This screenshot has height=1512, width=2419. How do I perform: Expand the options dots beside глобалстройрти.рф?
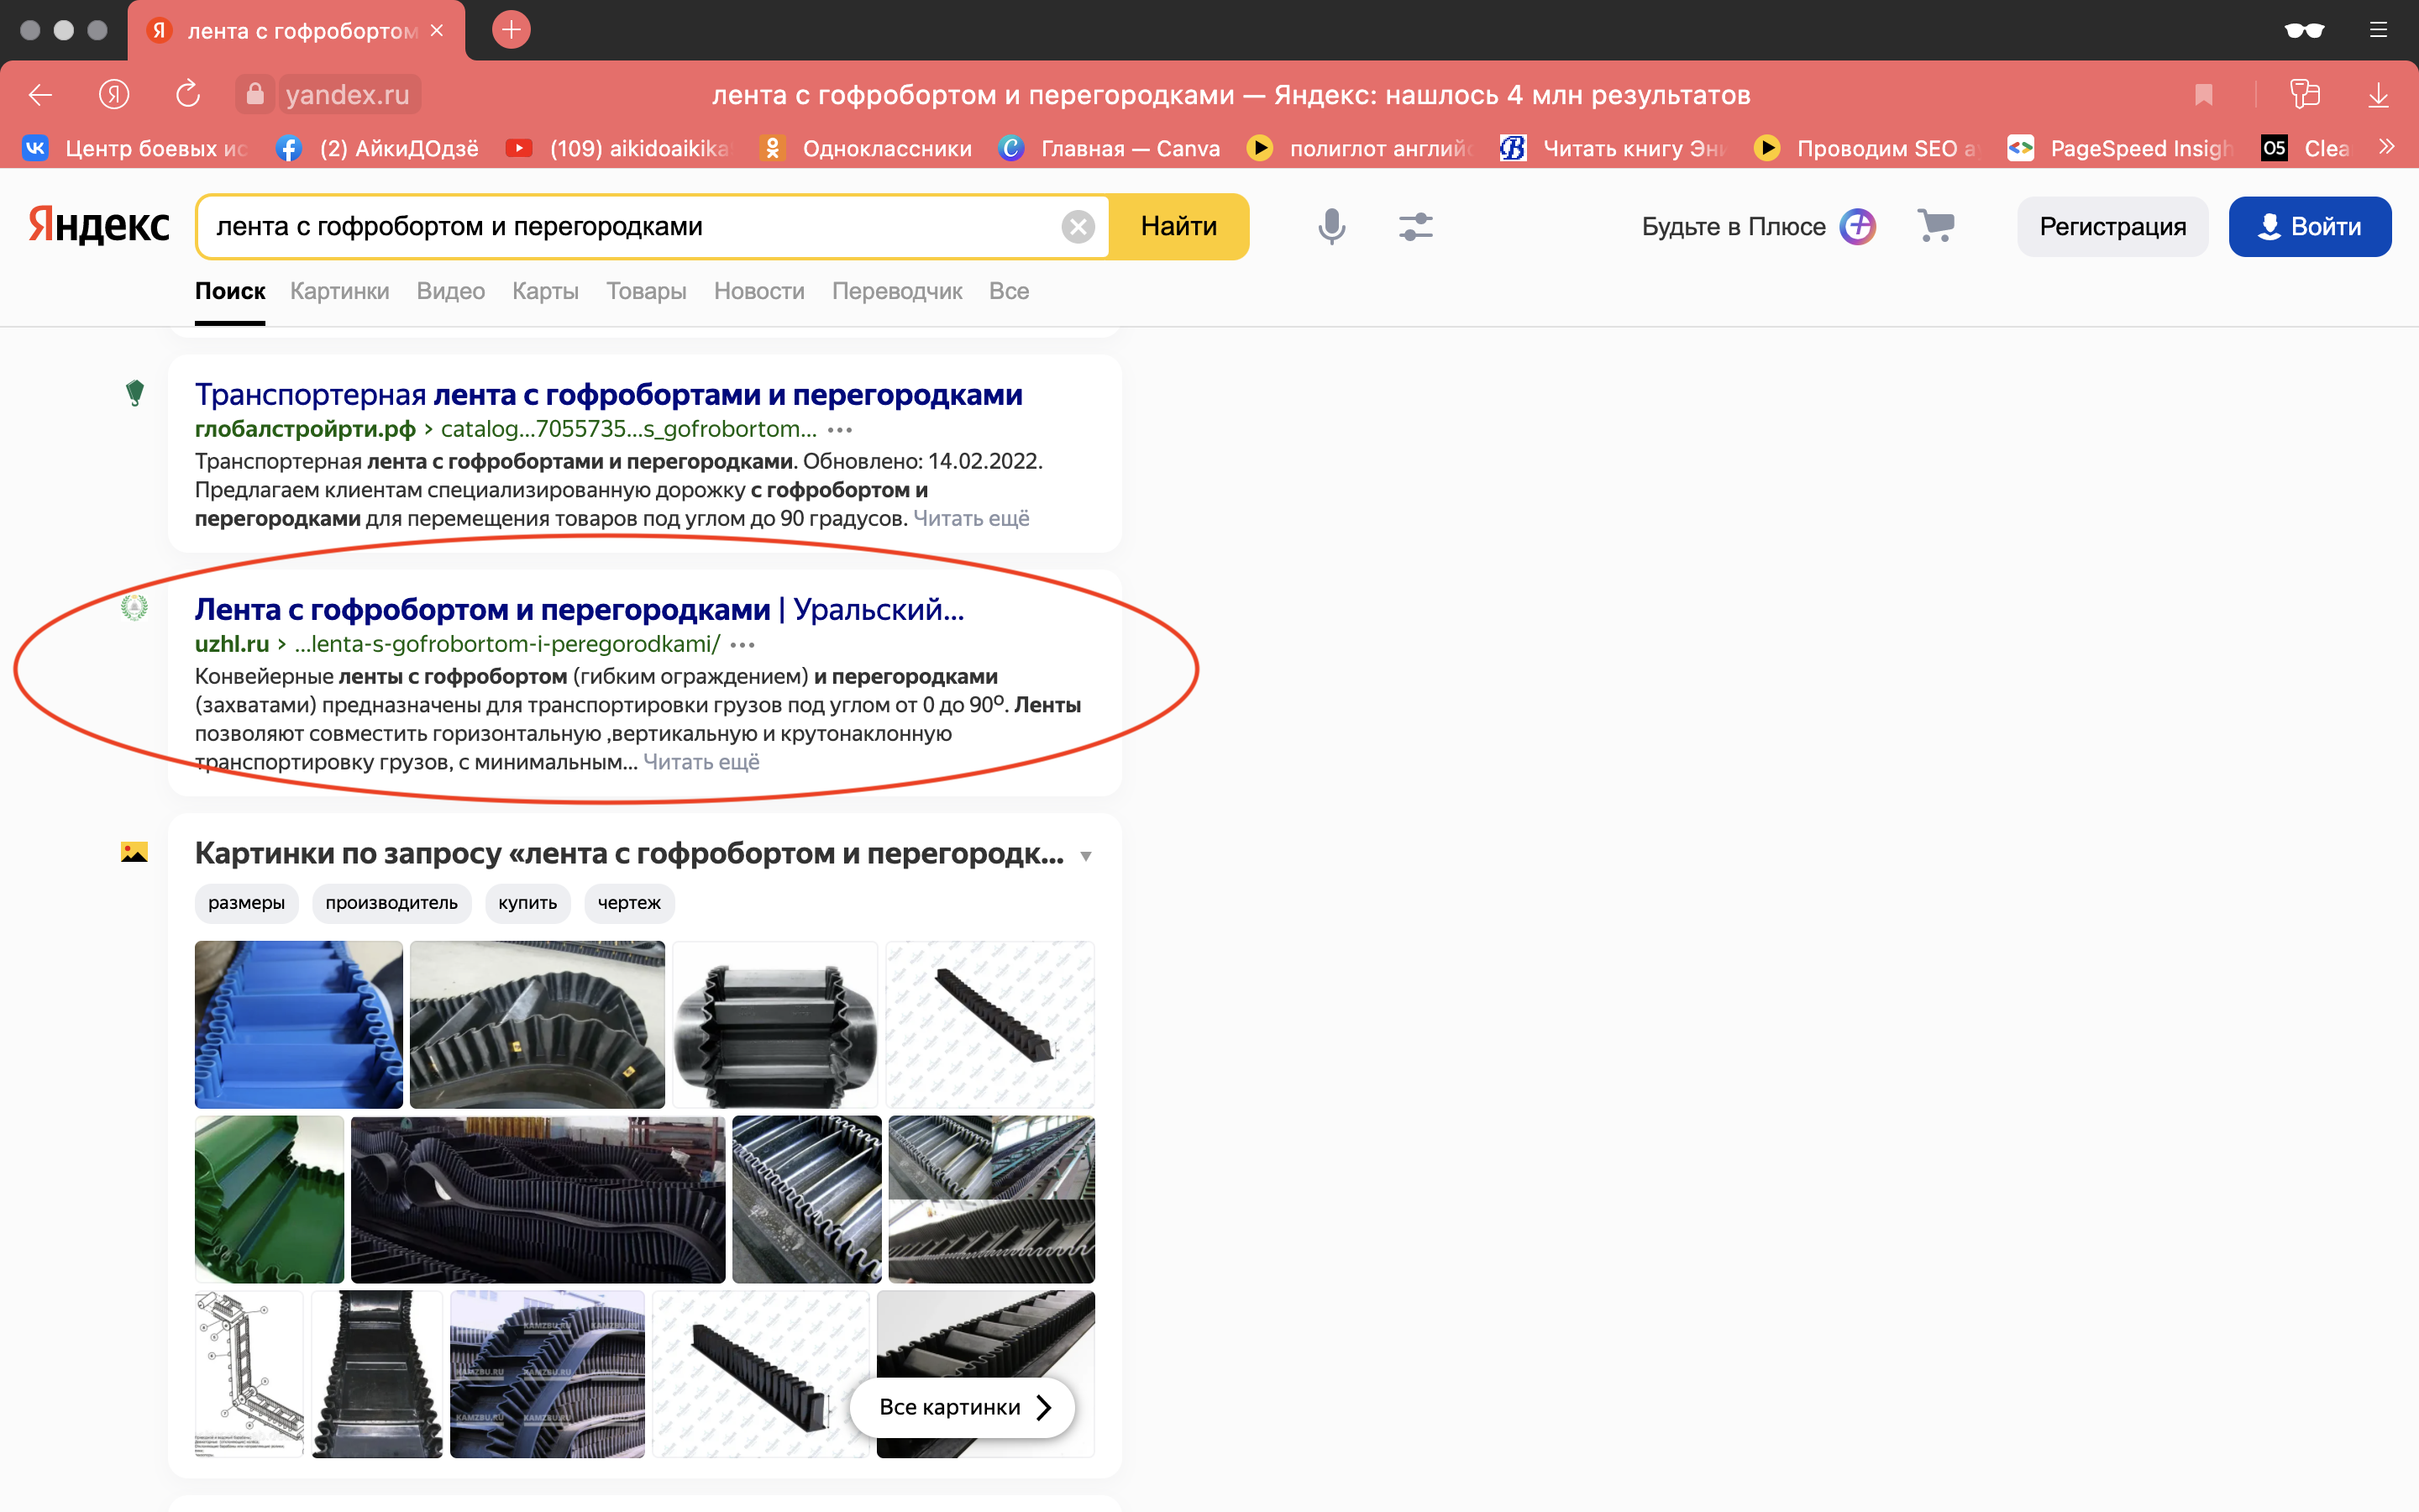coord(840,430)
